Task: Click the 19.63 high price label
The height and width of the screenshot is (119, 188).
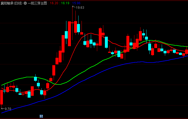Action: click(x=80, y=8)
